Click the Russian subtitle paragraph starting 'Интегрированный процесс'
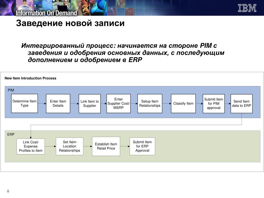The image size is (264, 198). point(123,53)
